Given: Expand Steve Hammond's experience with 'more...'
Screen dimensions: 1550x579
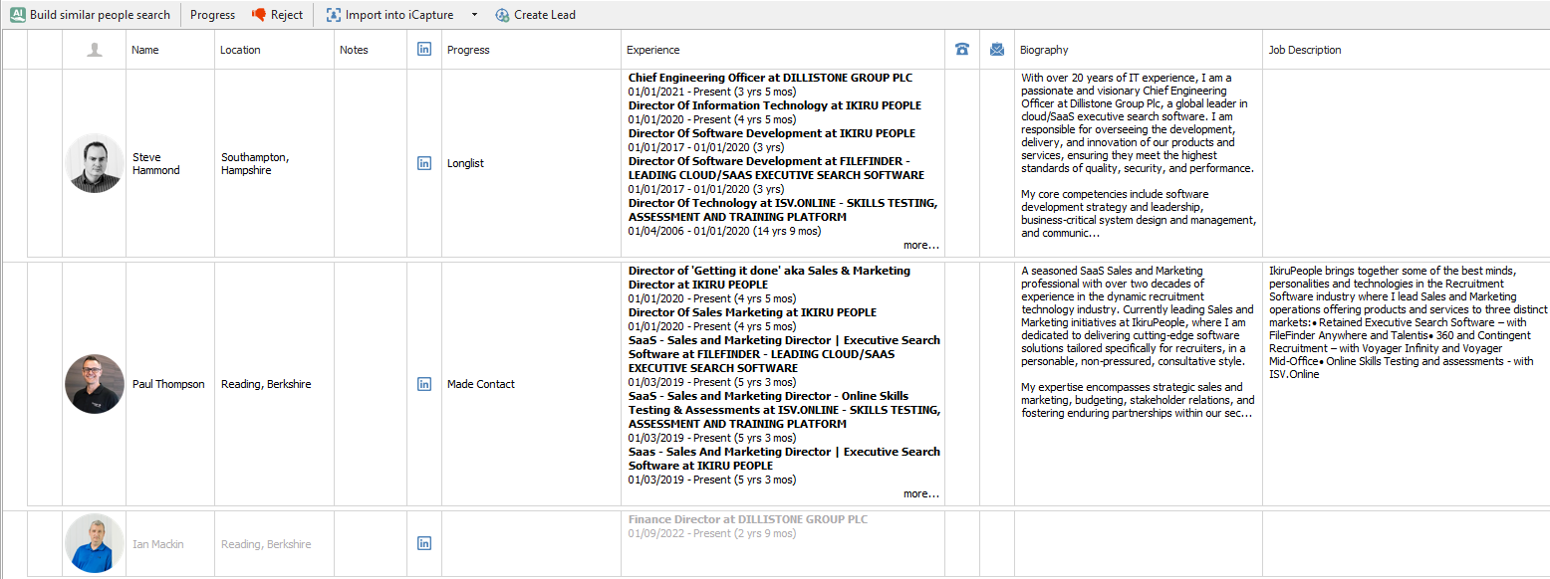Looking at the screenshot, I should pos(920,245).
